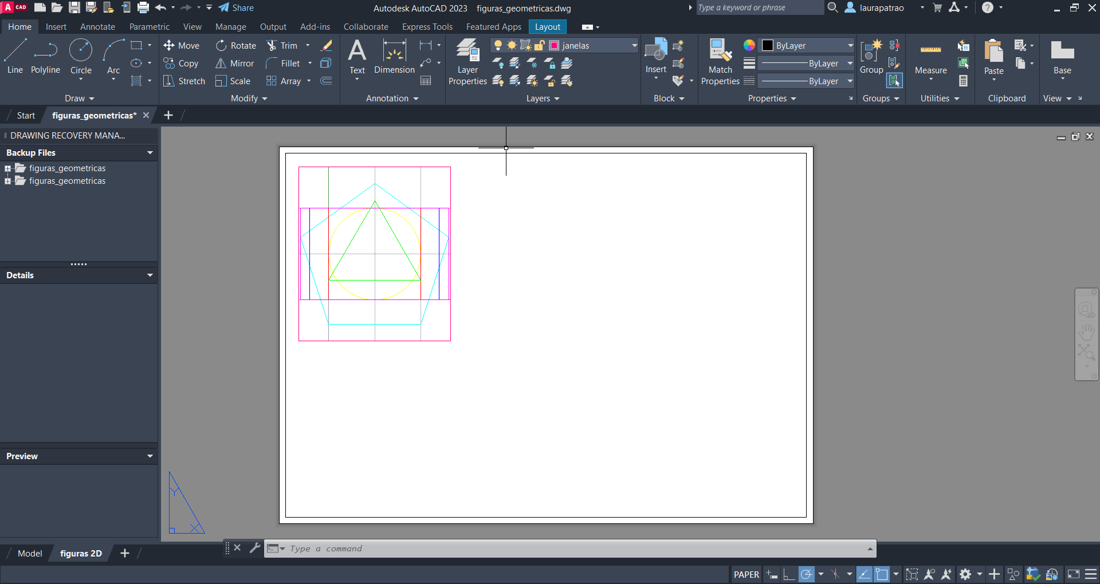Click the janelas layer color swatch
1100x584 pixels.
pos(555,46)
